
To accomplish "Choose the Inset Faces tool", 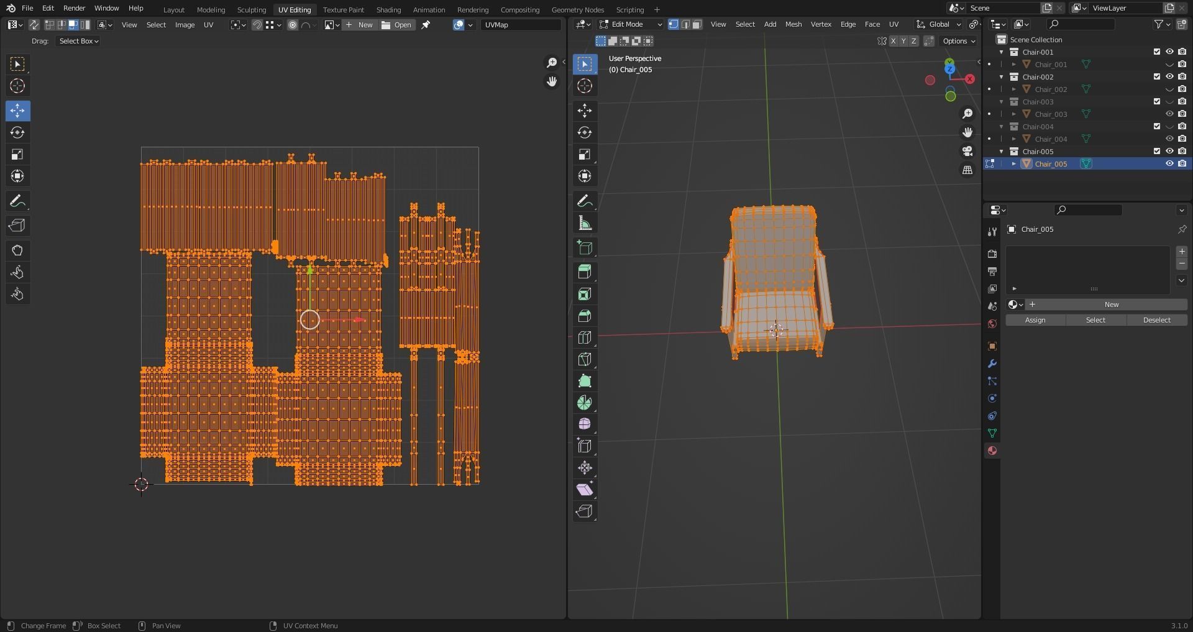I will coord(585,294).
